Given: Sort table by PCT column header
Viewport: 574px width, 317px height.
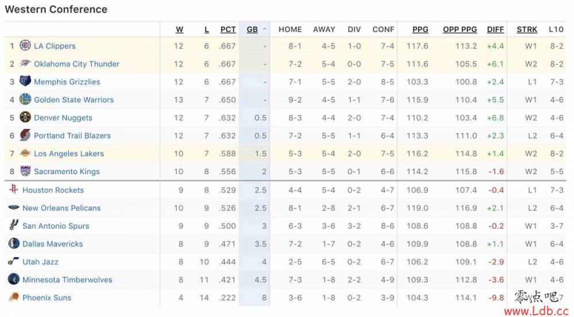Looking at the screenshot, I should click(228, 30).
